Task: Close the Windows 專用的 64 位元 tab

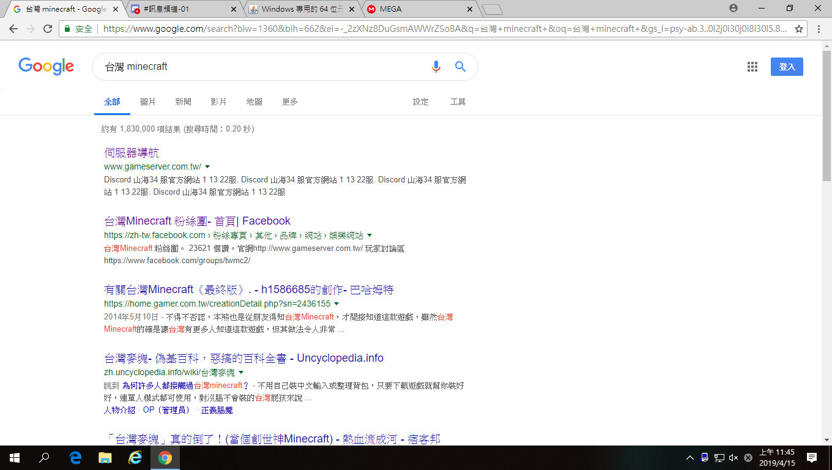Action: [x=351, y=9]
